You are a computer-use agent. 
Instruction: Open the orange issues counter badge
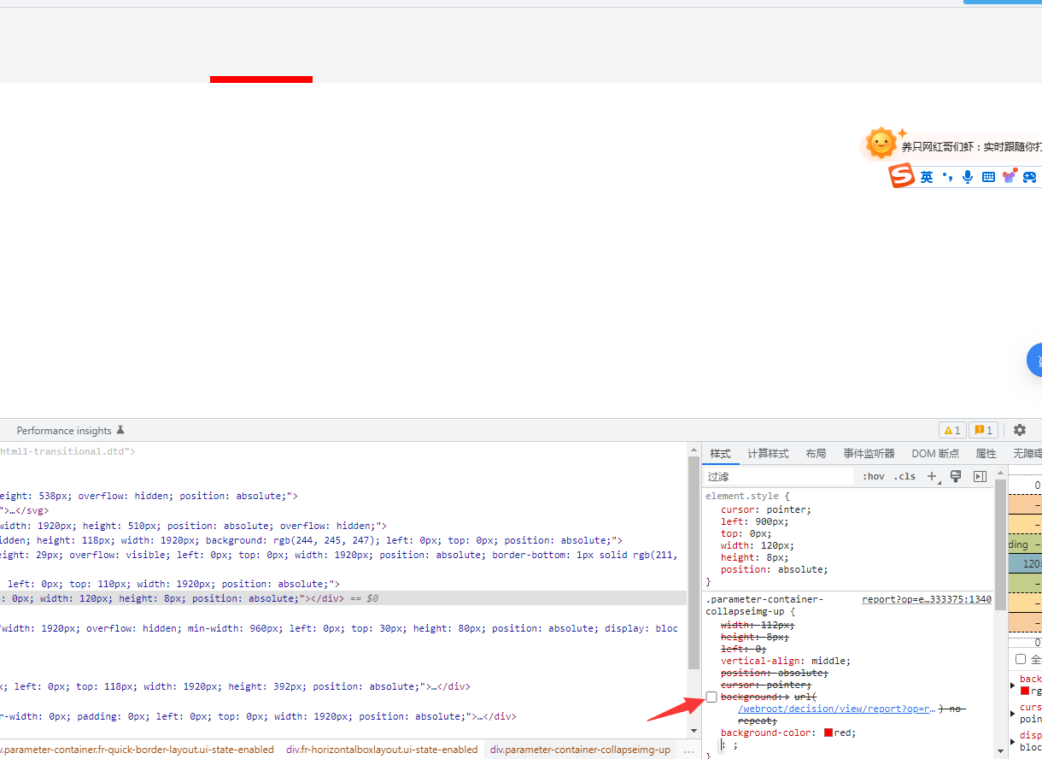pyautogui.click(x=984, y=430)
